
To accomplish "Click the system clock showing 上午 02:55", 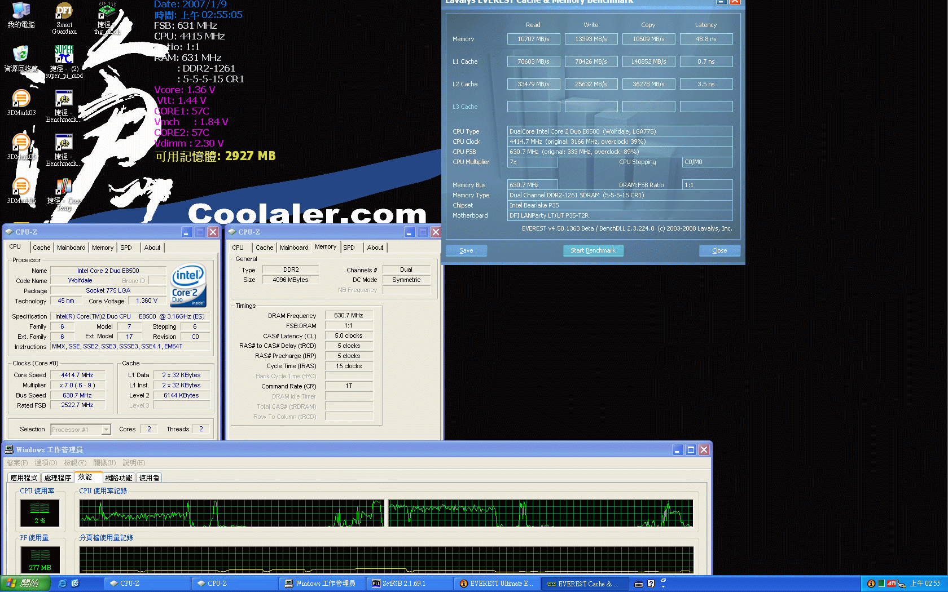I will 925,584.
